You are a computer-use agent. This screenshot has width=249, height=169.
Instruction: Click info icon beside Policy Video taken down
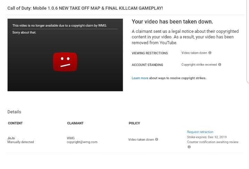pyautogui.click(x=157, y=139)
